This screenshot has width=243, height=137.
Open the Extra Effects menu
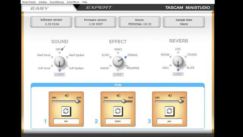click(x=73, y=2)
